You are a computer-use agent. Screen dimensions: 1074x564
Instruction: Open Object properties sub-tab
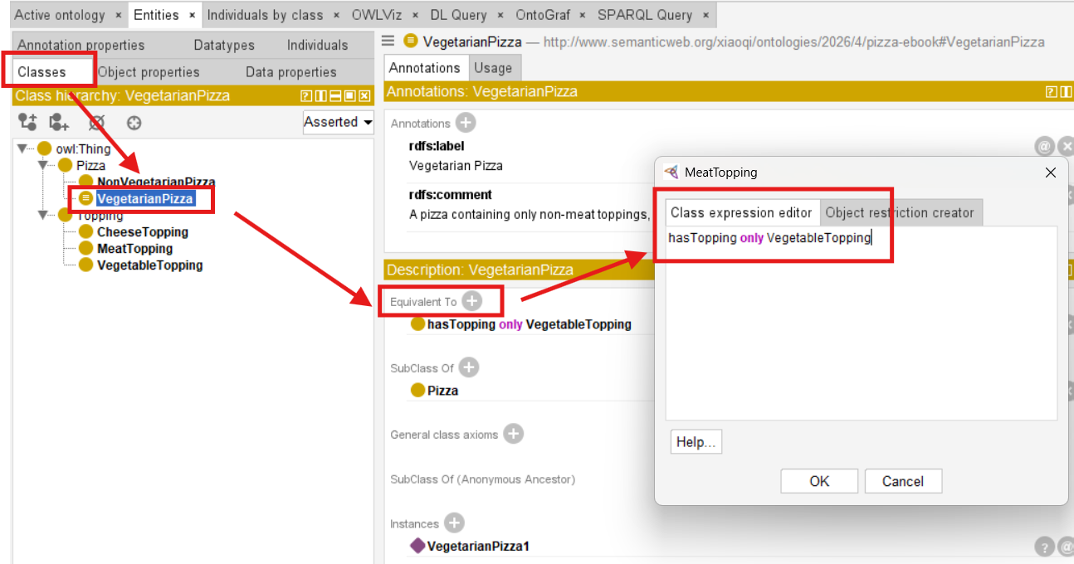pyautogui.click(x=149, y=72)
